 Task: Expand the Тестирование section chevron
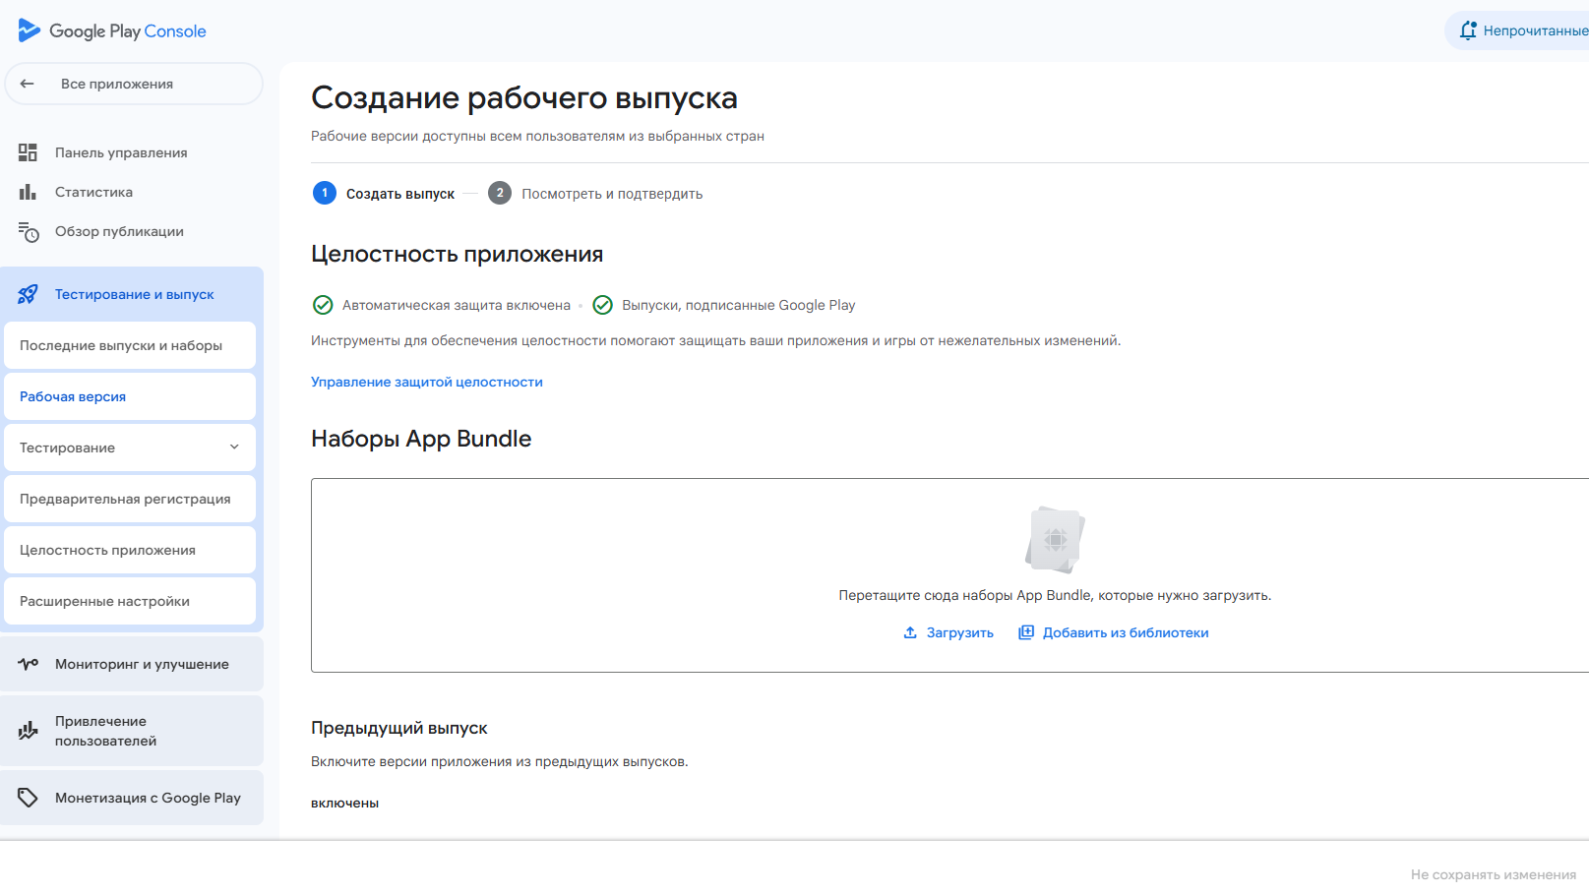coord(234,447)
